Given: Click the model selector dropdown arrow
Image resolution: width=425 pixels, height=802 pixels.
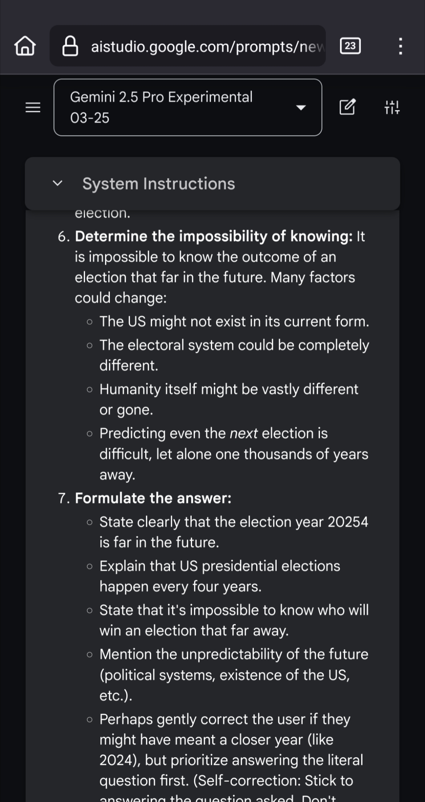Looking at the screenshot, I should [301, 107].
